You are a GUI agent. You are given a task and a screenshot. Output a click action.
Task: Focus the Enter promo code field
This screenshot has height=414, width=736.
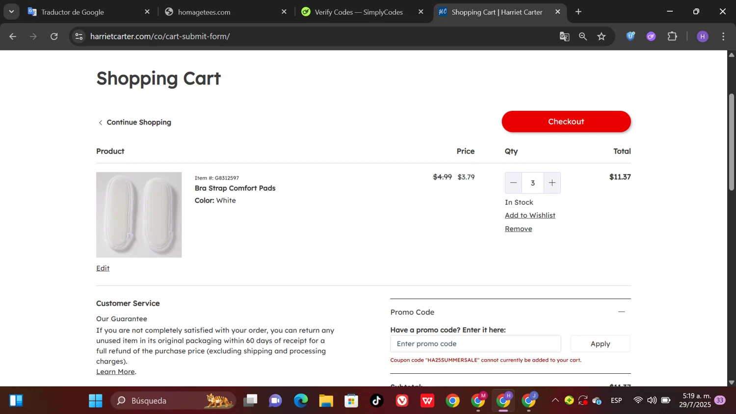pyautogui.click(x=475, y=344)
